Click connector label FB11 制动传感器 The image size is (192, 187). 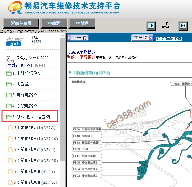tap(87, 156)
